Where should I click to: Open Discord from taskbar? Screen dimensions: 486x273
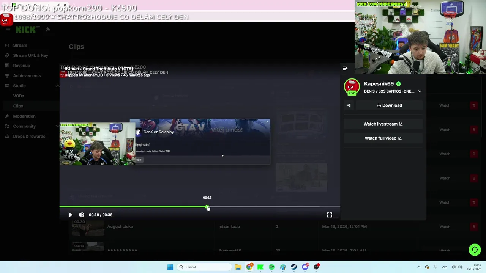305,267
